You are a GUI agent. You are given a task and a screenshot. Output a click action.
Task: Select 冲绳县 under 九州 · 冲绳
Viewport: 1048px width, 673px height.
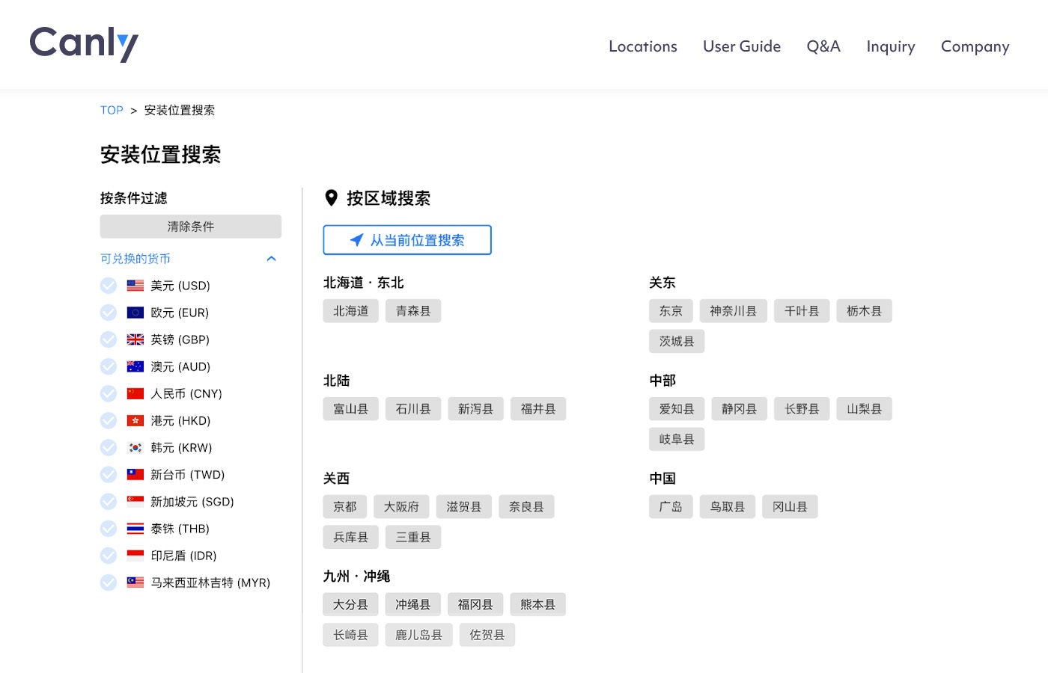click(x=413, y=605)
